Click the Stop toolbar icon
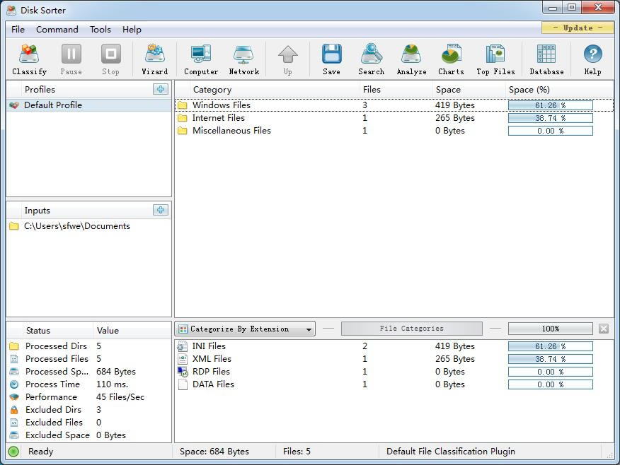 coord(110,59)
